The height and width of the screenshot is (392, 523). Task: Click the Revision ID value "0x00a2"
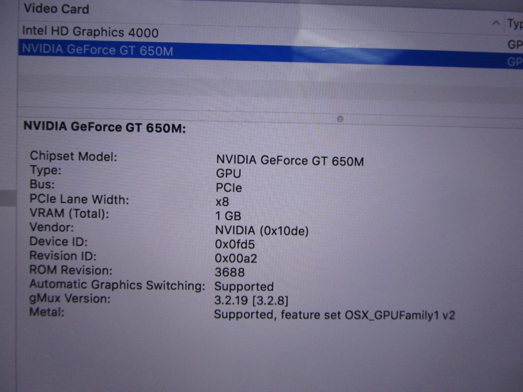236,258
